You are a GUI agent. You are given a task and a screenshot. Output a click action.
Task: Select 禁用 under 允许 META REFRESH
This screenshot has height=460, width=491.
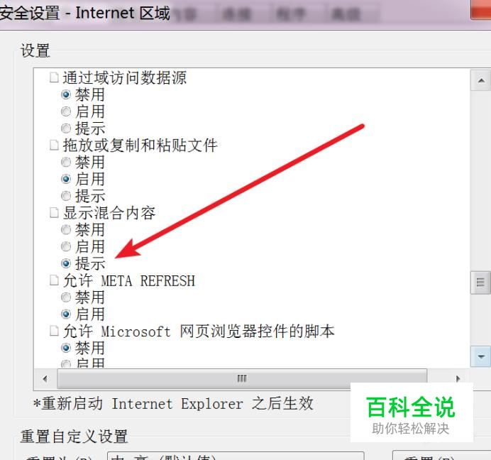point(66,297)
